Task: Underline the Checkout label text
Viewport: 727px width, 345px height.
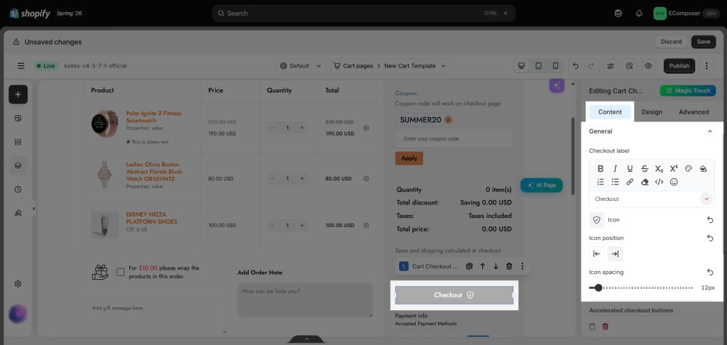Action: tap(630, 168)
